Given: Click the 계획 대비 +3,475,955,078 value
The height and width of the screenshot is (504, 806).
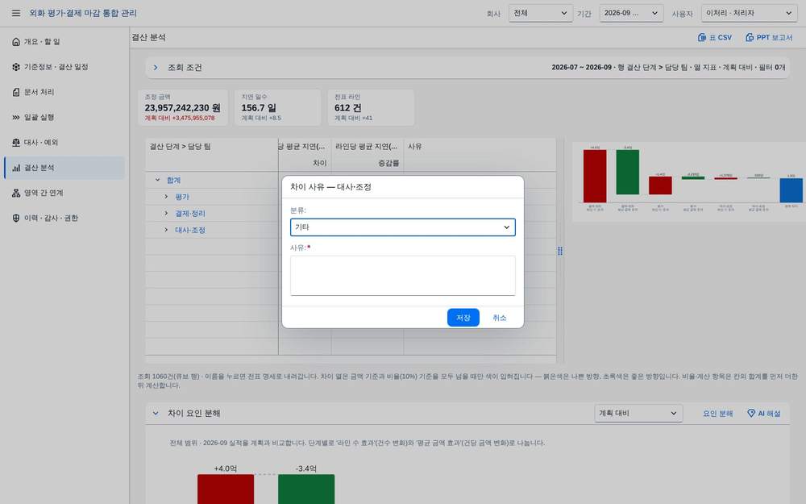Looking at the screenshot, I should click(x=180, y=118).
